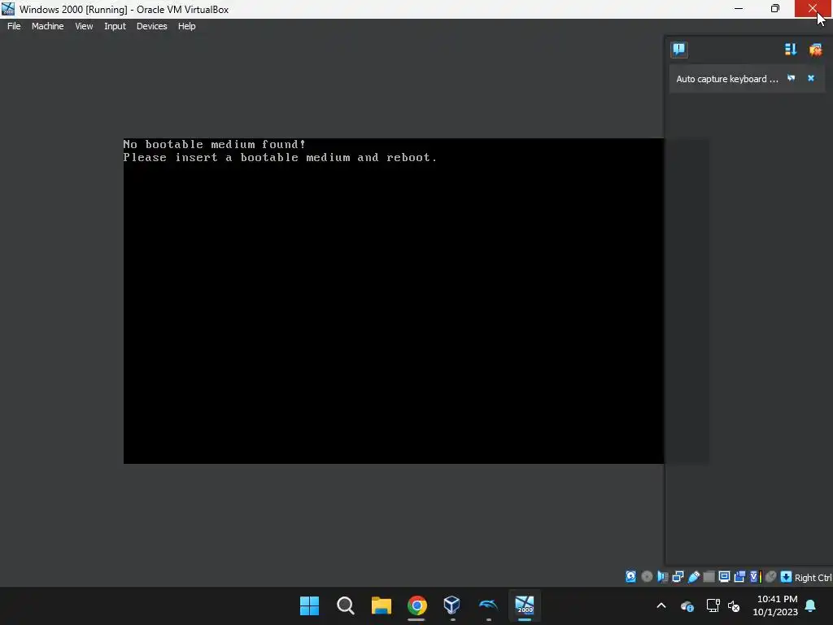Click the audio status icon
The height and width of the screenshot is (625, 833).
(662, 577)
